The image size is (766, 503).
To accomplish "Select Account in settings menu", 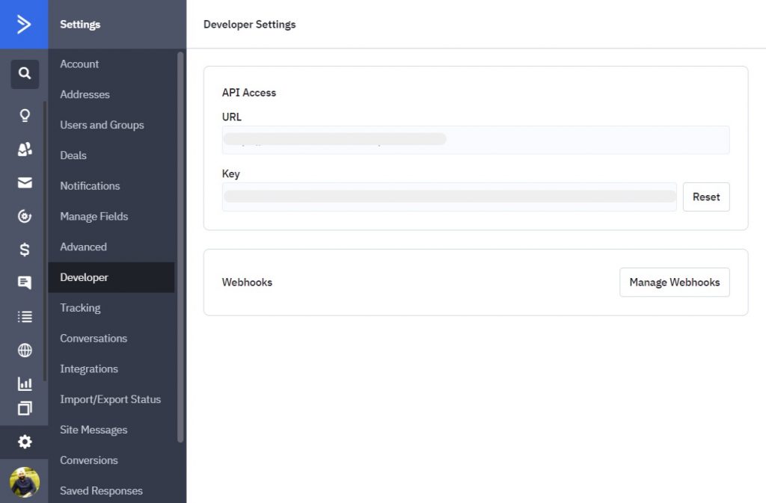I will (x=79, y=64).
